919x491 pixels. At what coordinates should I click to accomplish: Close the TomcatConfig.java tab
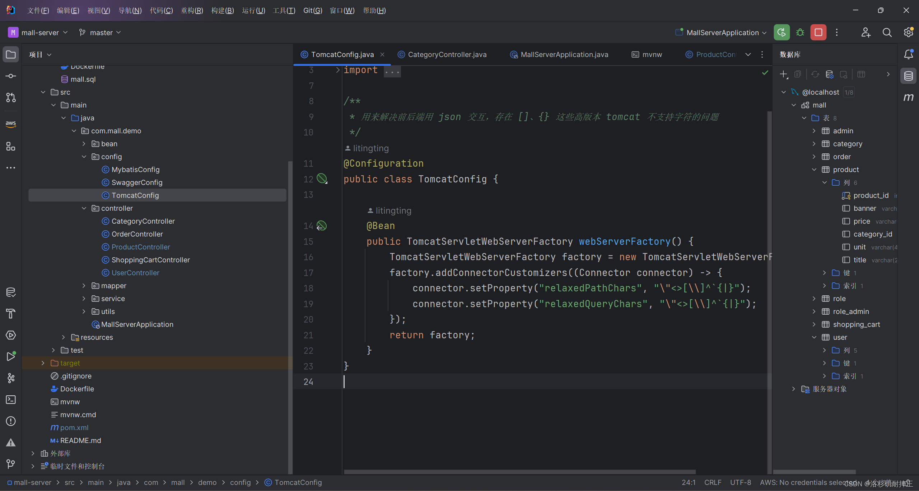click(x=382, y=54)
